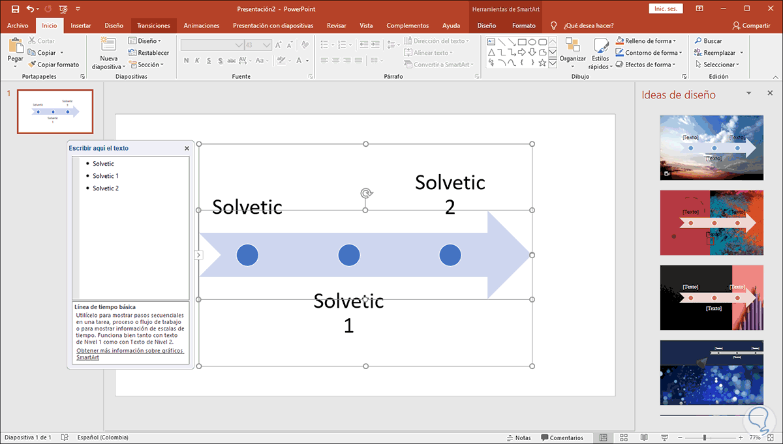This screenshot has width=783, height=444.
Task: Select Copiar formato paintbrush tool
Action: click(x=54, y=65)
